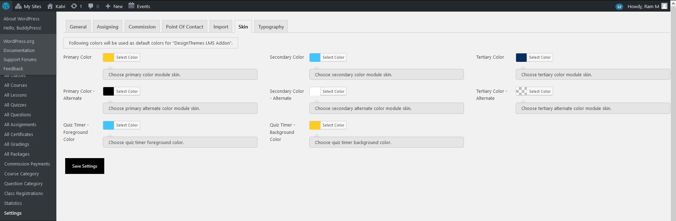Open the 32 notifications badge
This screenshot has height=221, width=676.
coord(619,6)
